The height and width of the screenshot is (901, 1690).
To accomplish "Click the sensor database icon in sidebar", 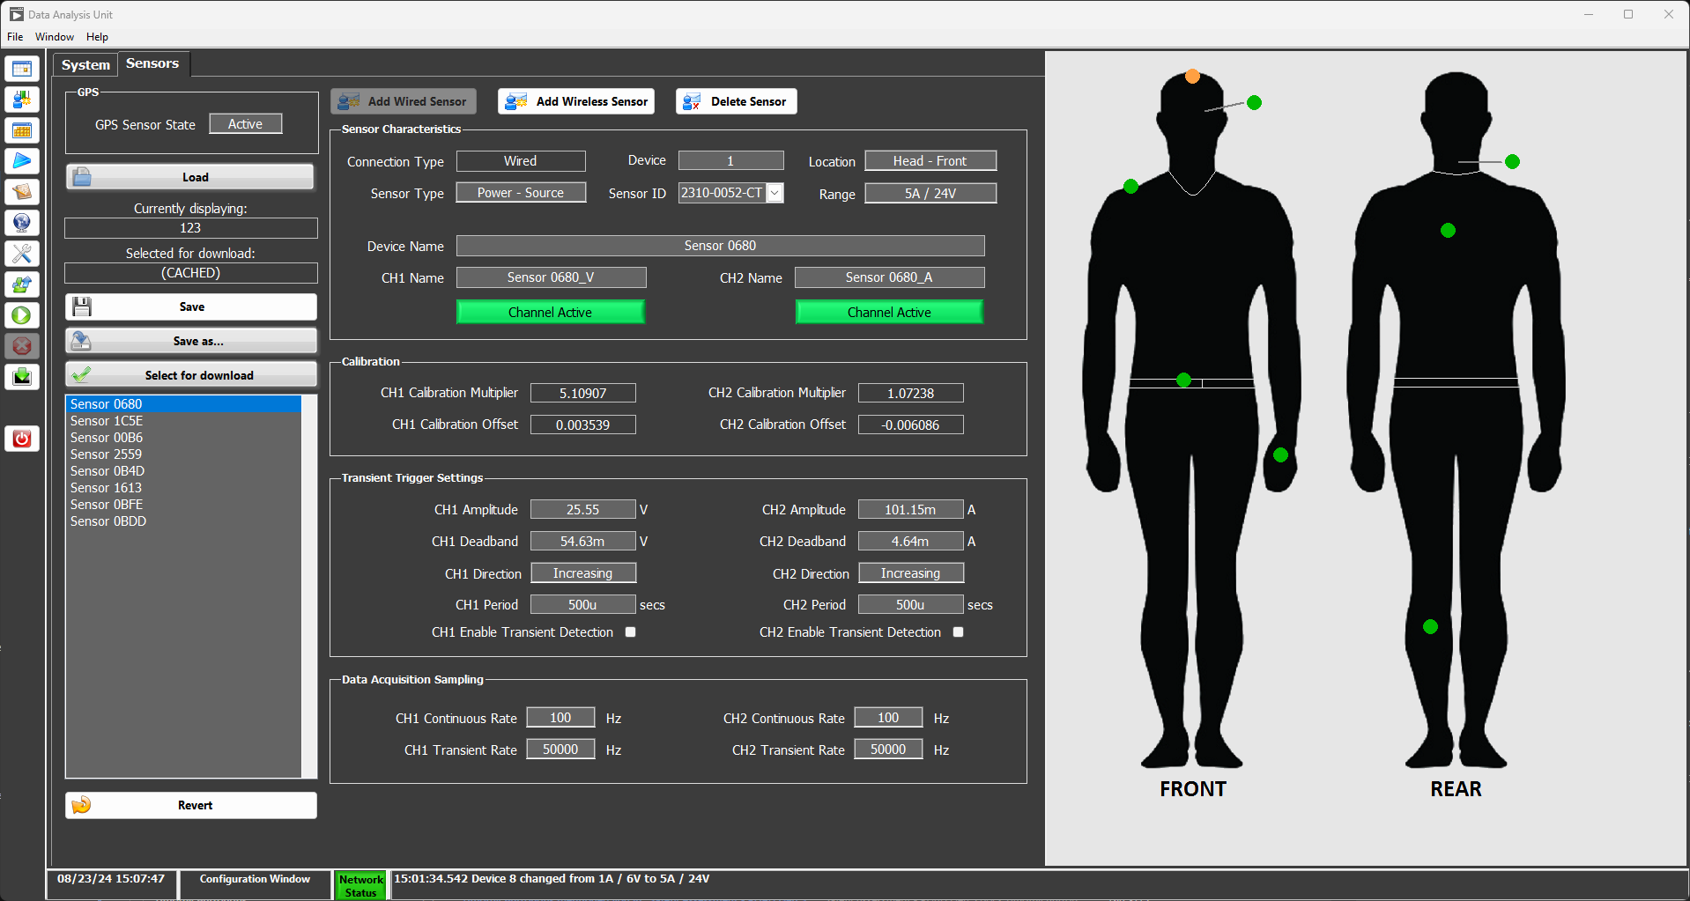I will [22, 100].
